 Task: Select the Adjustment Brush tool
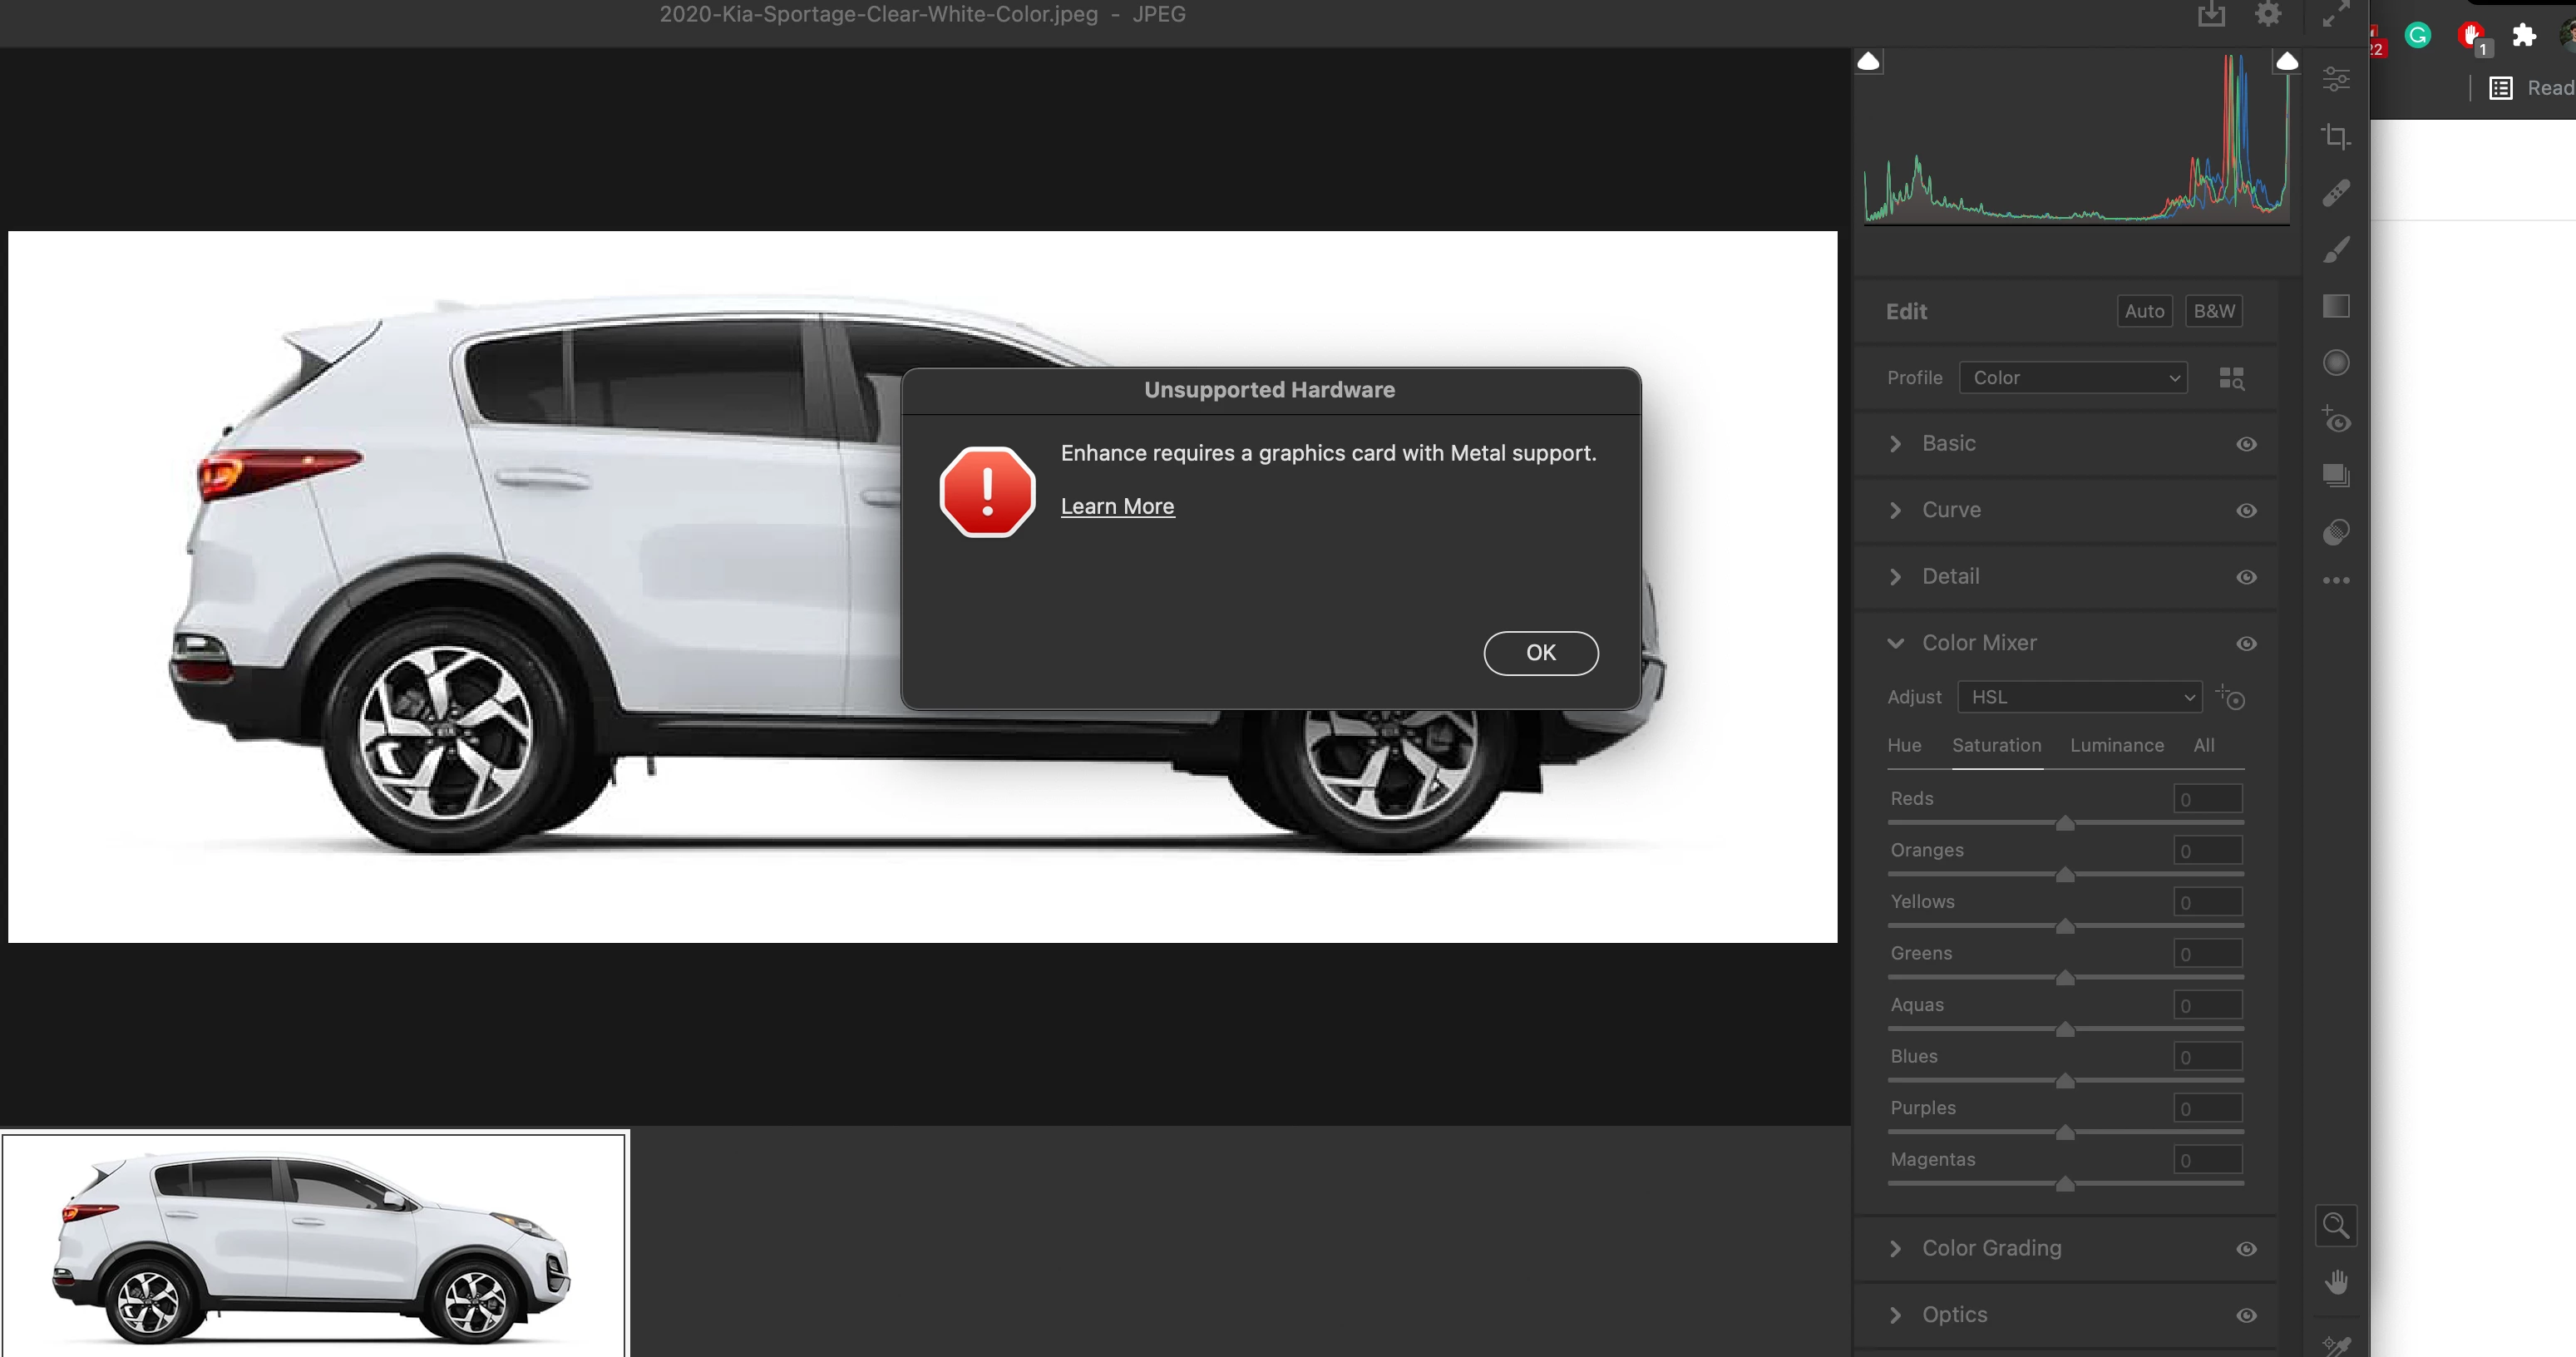coord(2336,250)
